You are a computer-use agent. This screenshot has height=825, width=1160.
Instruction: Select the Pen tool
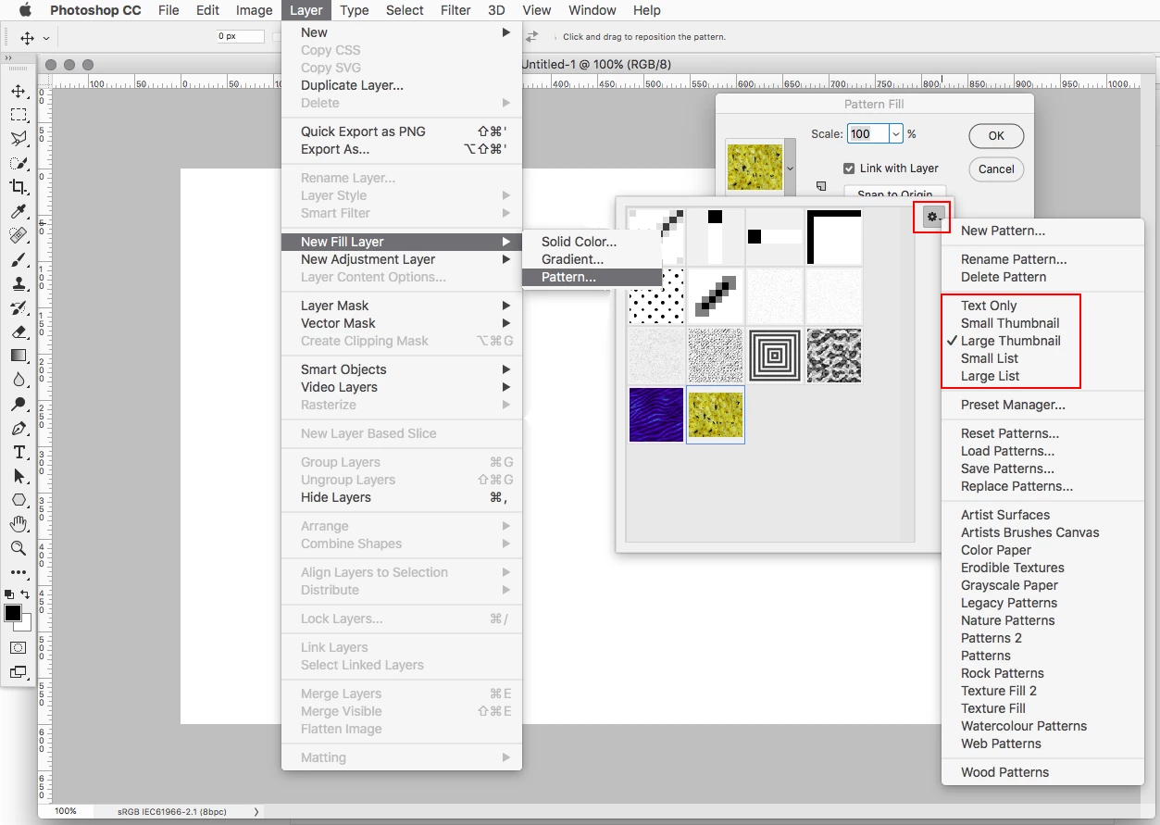click(x=19, y=428)
